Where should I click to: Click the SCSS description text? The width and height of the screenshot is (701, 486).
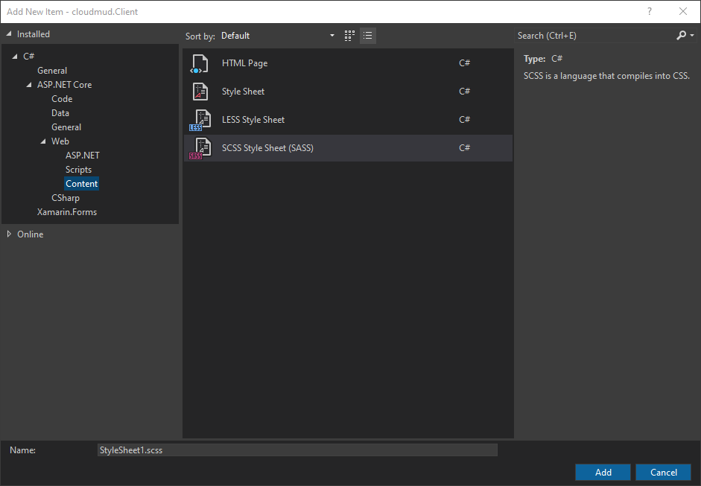(x=606, y=76)
